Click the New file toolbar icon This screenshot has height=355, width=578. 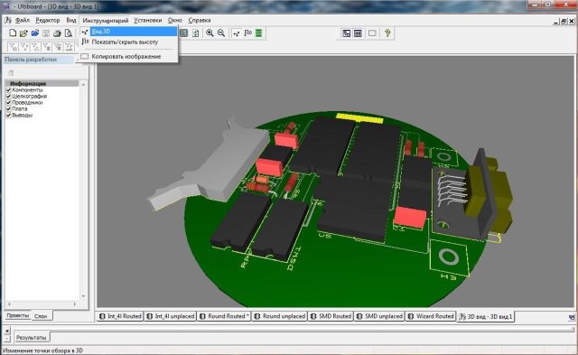click(13, 33)
